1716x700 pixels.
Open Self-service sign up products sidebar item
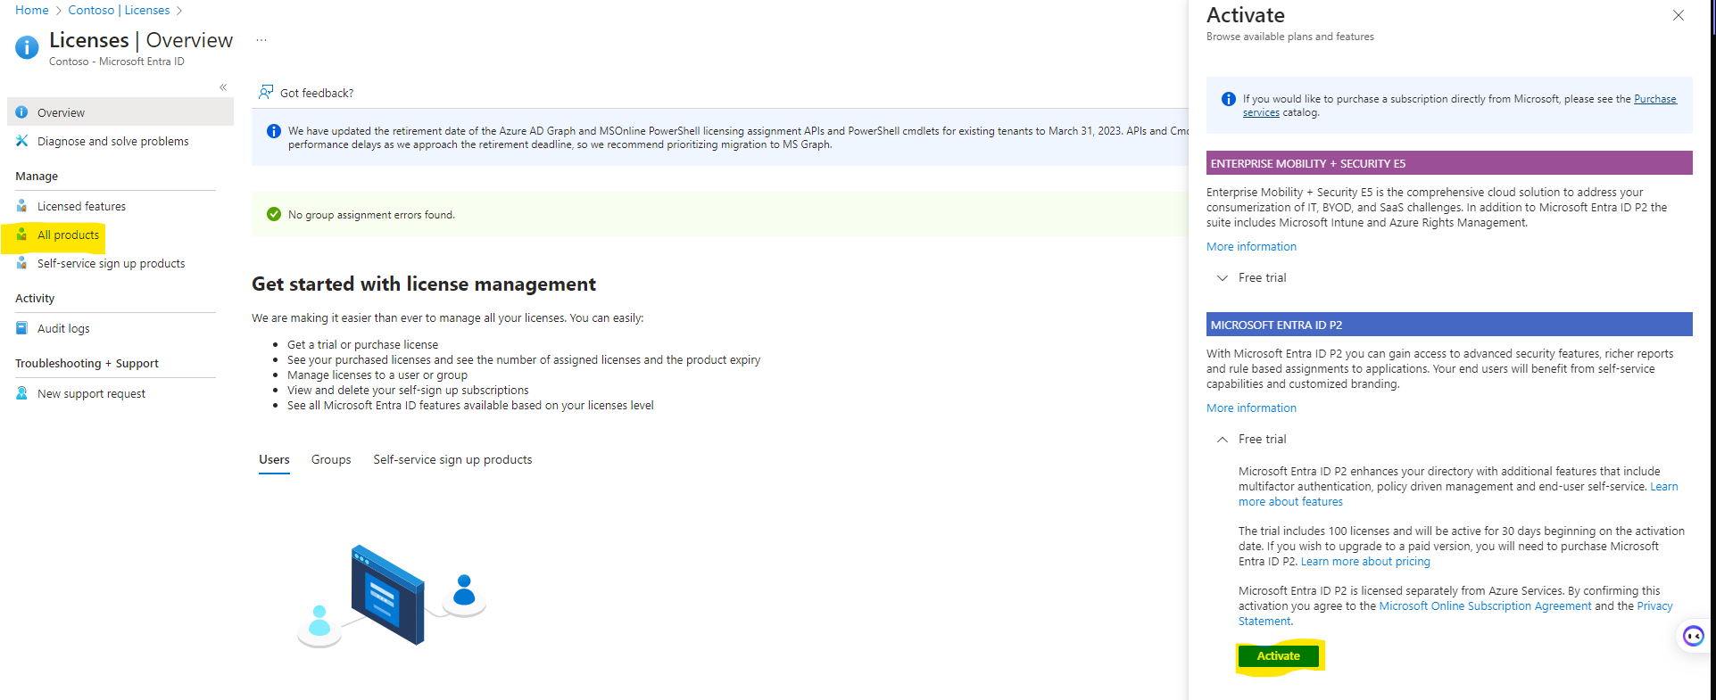point(111,263)
